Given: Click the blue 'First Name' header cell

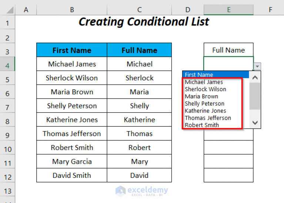Looking at the screenshot, I should click(x=72, y=50).
